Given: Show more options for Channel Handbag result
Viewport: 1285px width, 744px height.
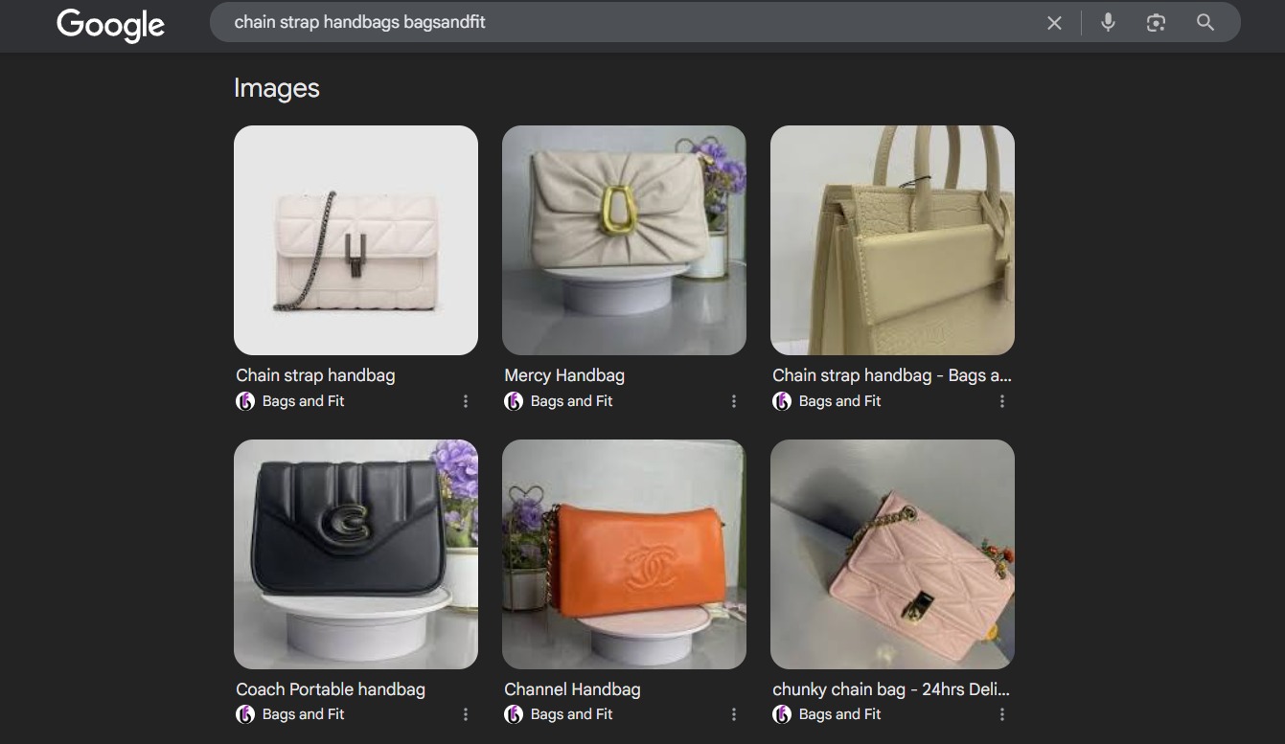Looking at the screenshot, I should [x=734, y=714].
